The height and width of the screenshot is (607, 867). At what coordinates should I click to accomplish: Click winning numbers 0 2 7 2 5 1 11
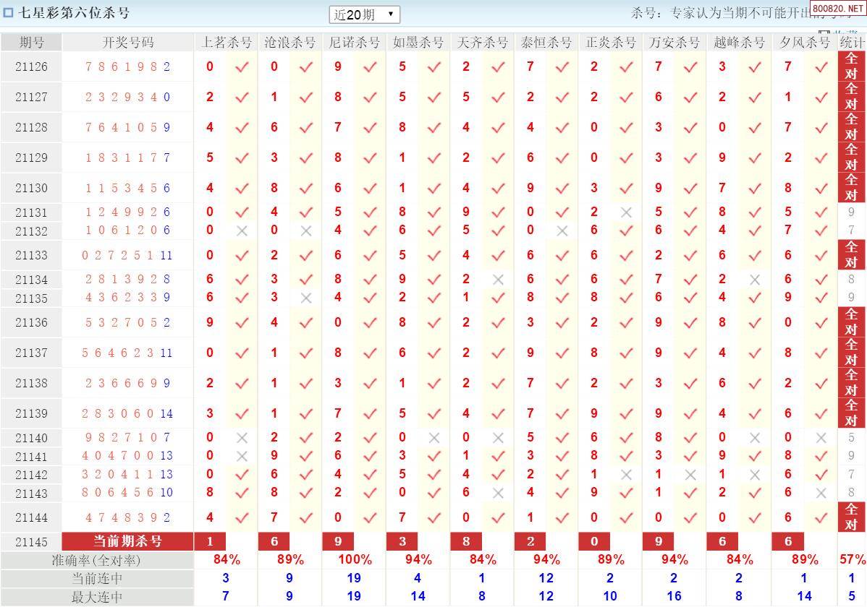pyautogui.click(x=127, y=255)
